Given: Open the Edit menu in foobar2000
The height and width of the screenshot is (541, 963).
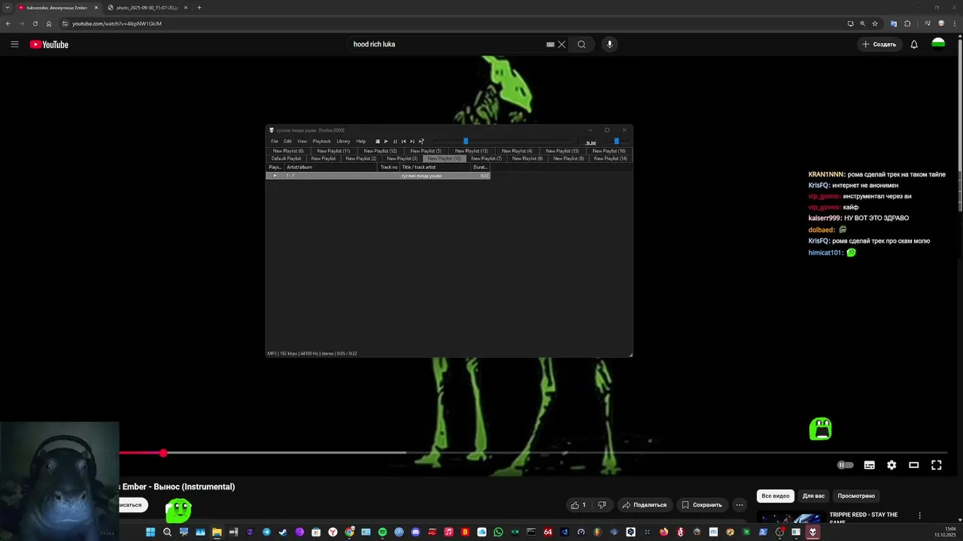Looking at the screenshot, I should pyautogui.click(x=287, y=141).
